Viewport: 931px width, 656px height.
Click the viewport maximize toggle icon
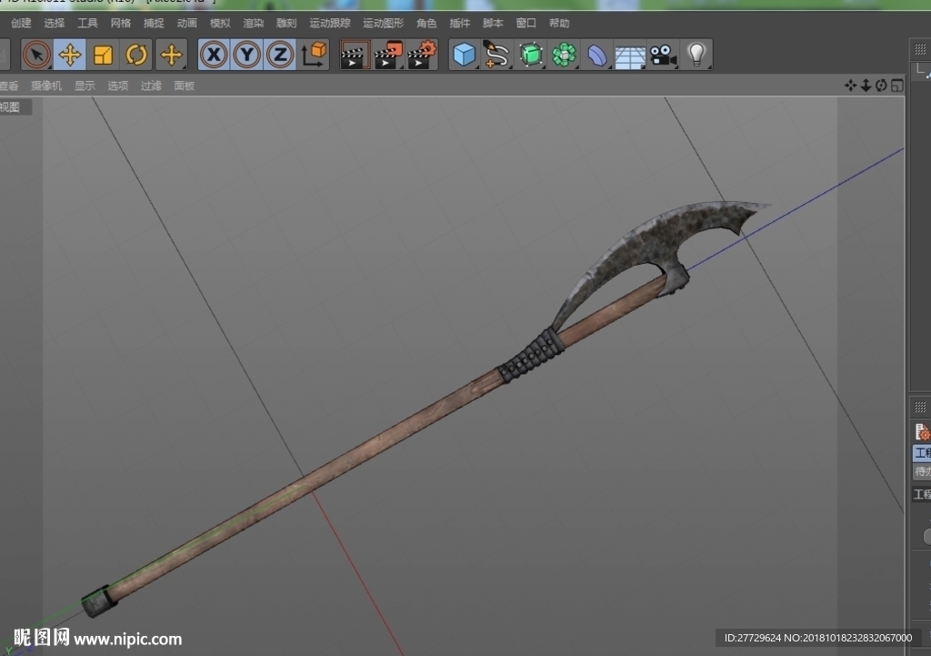(x=897, y=86)
